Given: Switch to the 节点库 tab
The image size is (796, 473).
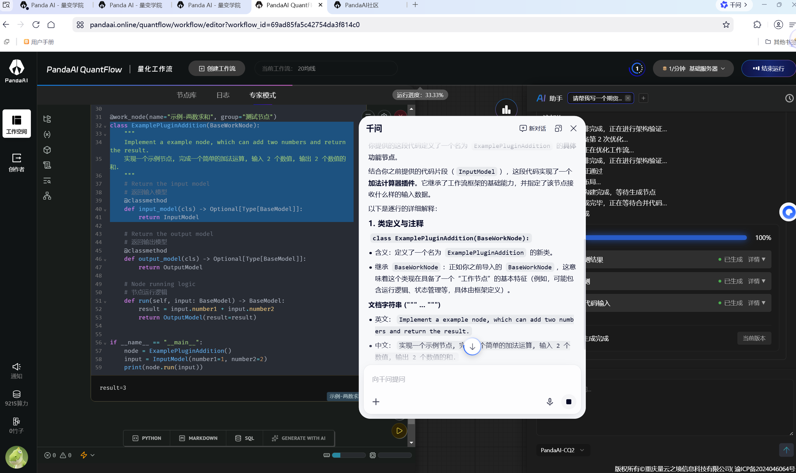Looking at the screenshot, I should point(187,95).
